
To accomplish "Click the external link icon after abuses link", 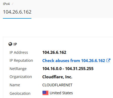I will pos(108,60).
